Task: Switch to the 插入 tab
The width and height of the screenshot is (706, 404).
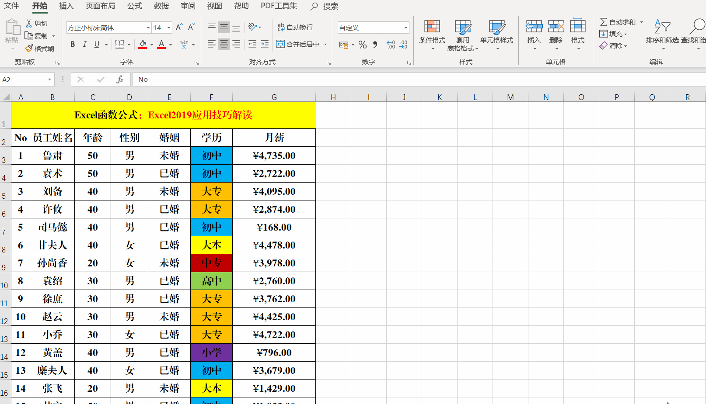Action: click(66, 6)
